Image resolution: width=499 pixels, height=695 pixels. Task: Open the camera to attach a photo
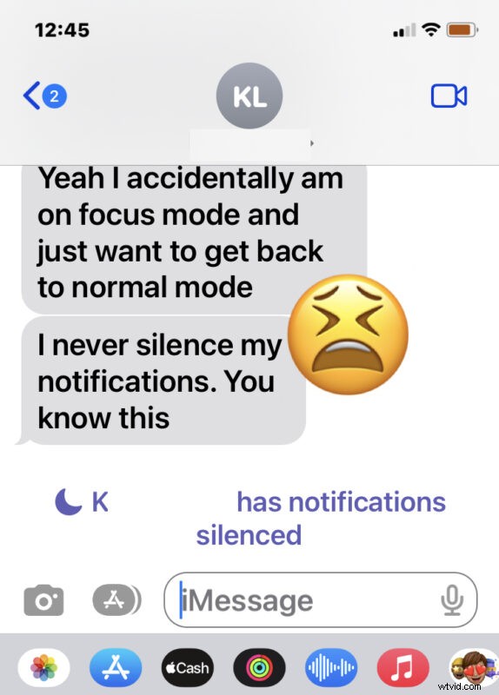click(x=43, y=600)
